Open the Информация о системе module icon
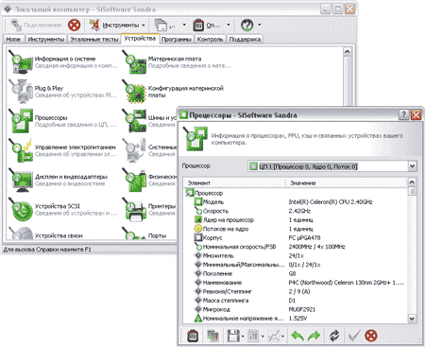425x347 pixels. pyautogui.click(x=21, y=61)
